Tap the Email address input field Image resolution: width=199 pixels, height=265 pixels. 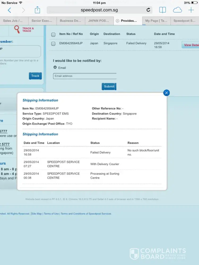pyautogui.click(x=85, y=76)
